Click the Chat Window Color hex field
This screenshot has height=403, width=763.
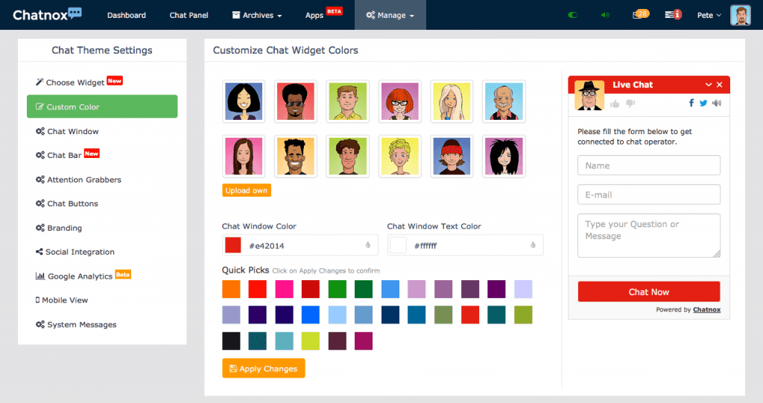point(300,245)
